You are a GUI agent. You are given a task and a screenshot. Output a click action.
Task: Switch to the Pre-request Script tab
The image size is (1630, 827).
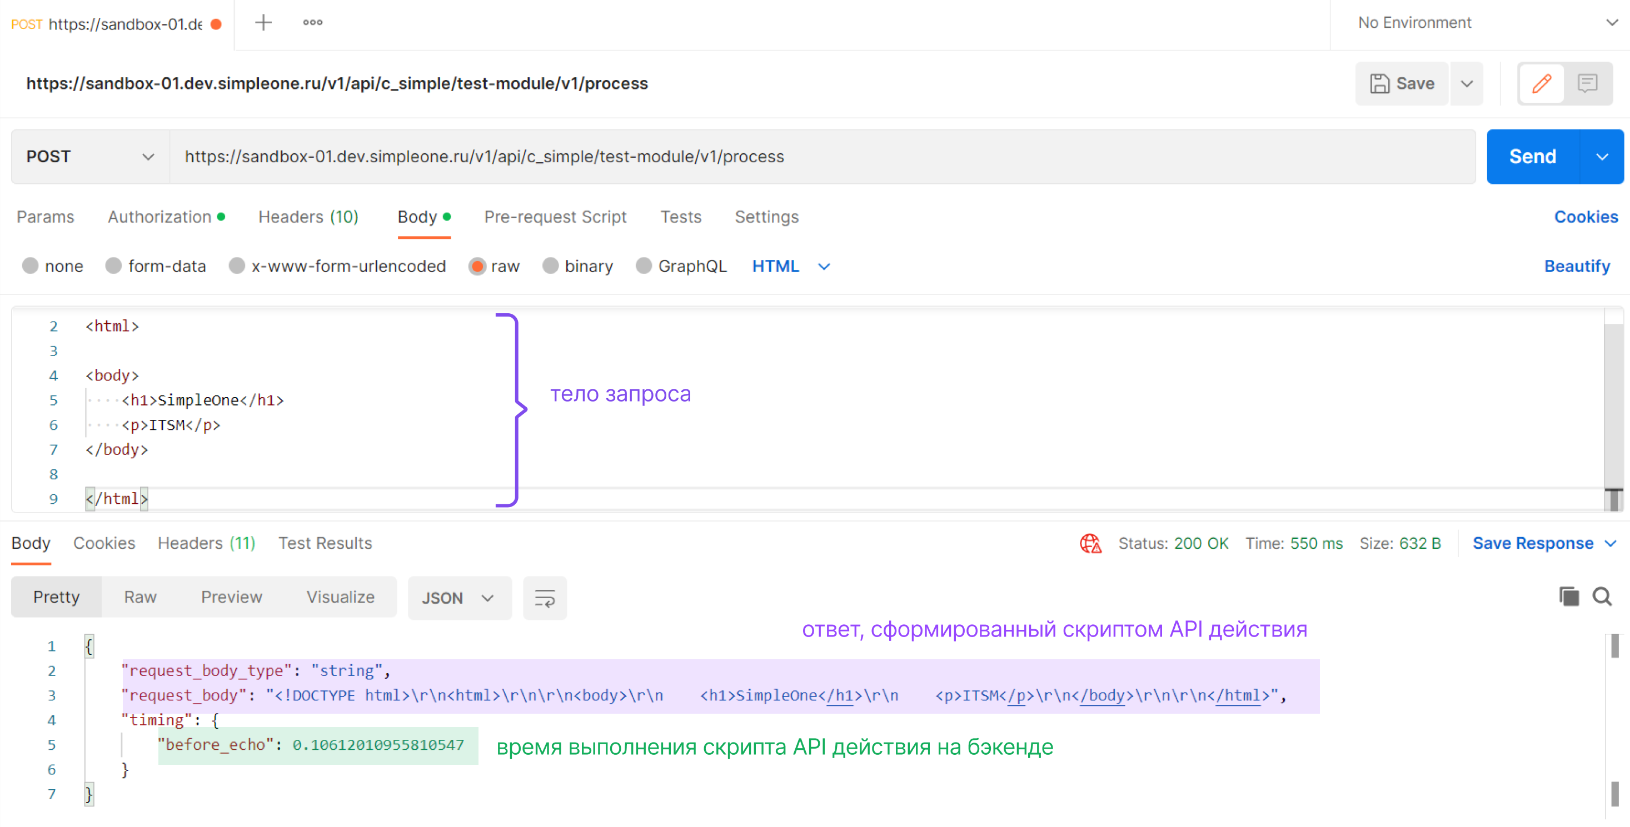click(555, 217)
